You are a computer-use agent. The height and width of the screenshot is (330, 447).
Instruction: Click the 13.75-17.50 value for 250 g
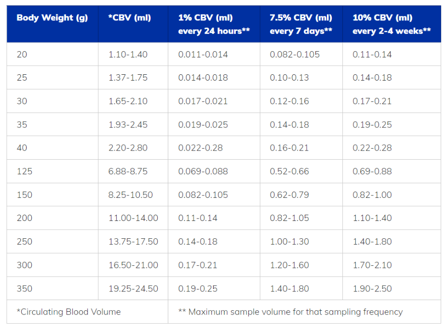133,242
